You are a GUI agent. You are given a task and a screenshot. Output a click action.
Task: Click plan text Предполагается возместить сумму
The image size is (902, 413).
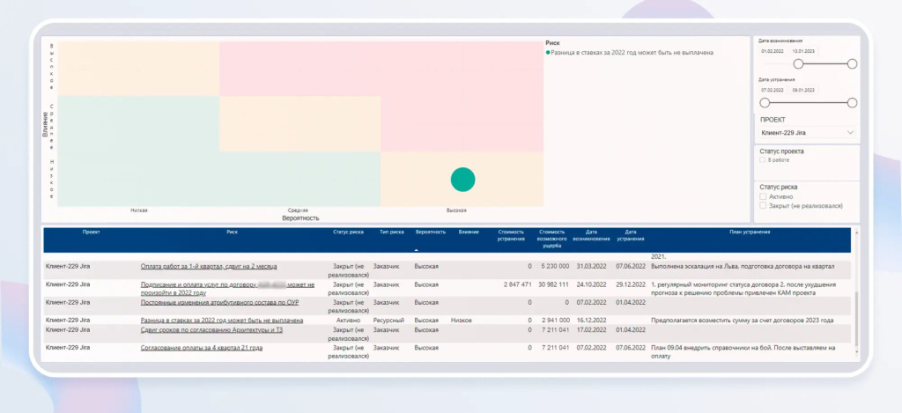(x=742, y=321)
